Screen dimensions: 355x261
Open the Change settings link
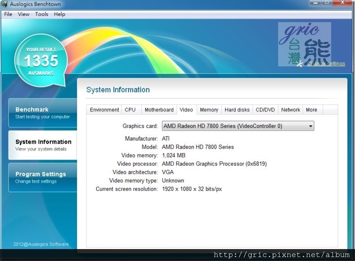pyautogui.click(x=326, y=64)
